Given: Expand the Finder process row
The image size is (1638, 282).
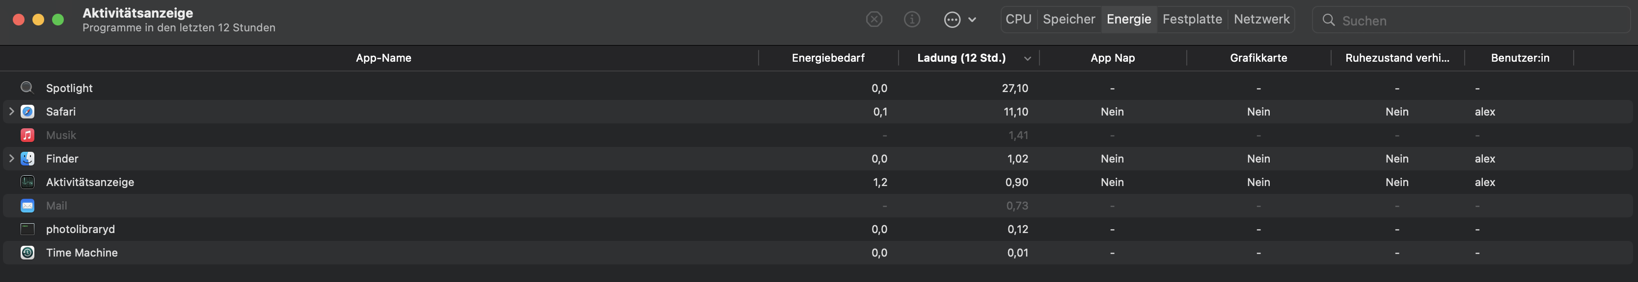Looking at the screenshot, I should point(11,159).
